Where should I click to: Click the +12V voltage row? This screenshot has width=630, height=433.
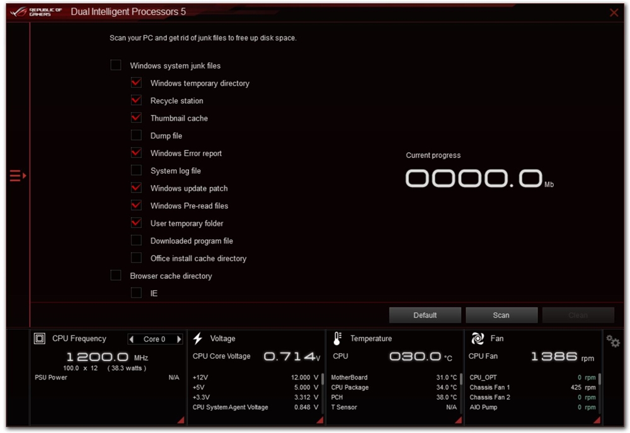point(256,378)
